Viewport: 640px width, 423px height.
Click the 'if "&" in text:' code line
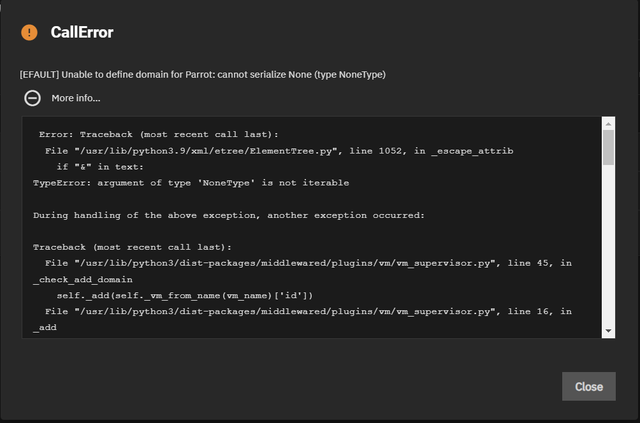(100, 167)
